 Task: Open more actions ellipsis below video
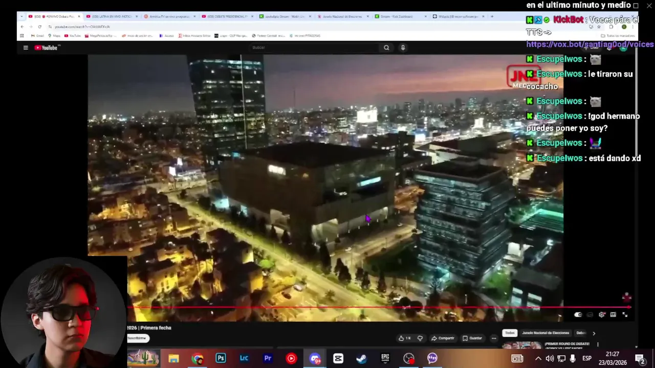pyautogui.click(x=494, y=338)
